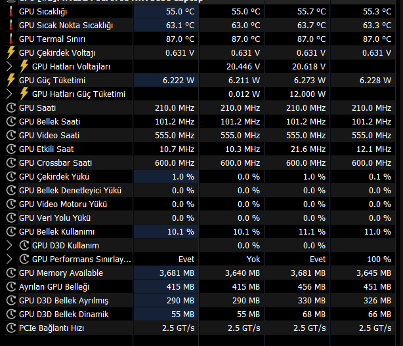Select the GPU Veri Yolu Yükü label
The height and width of the screenshot is (346, 403).
[x=54, y=218]
